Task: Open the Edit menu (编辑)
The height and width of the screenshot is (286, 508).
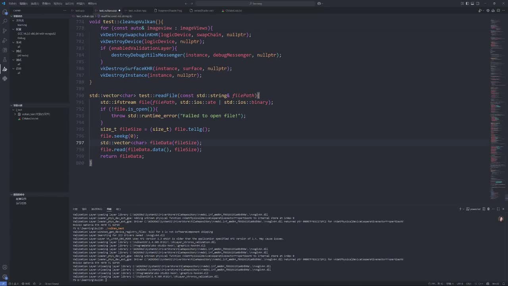Action: [23, 4]
